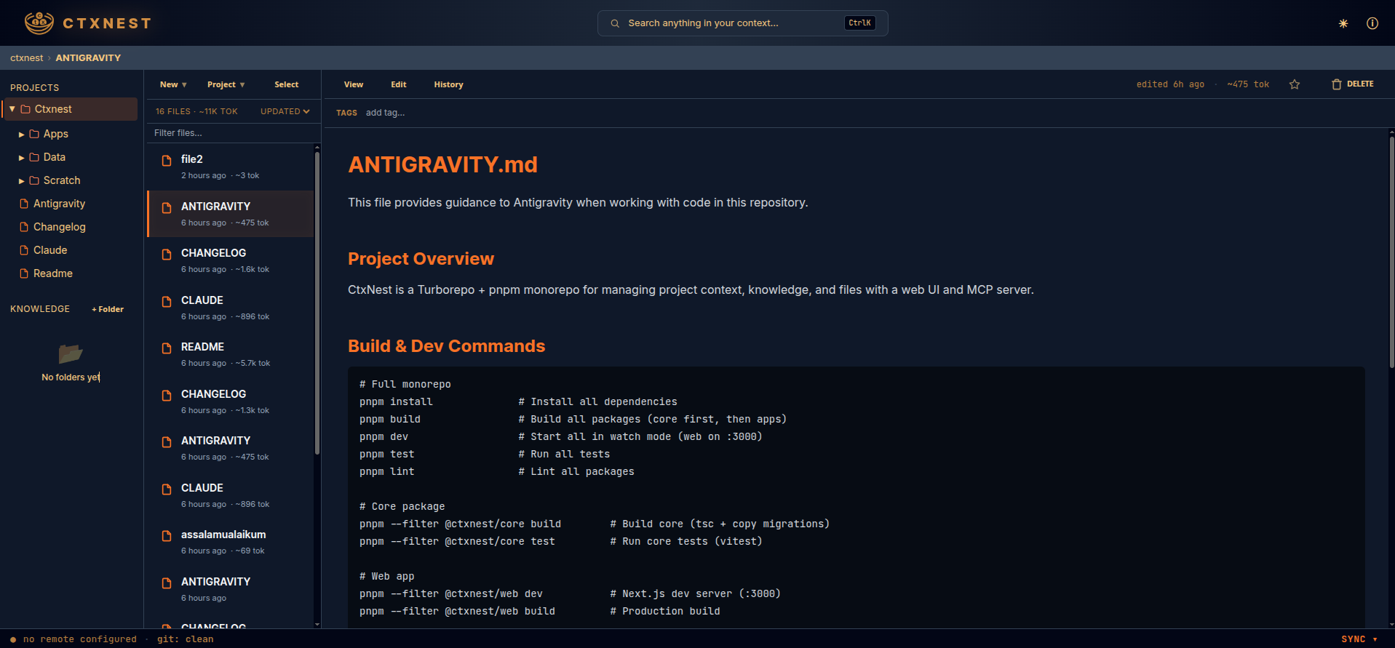This screenshot has height=648, width=1395.
Task: Click the README document icon in list
Action: click(x=167, y=348)
